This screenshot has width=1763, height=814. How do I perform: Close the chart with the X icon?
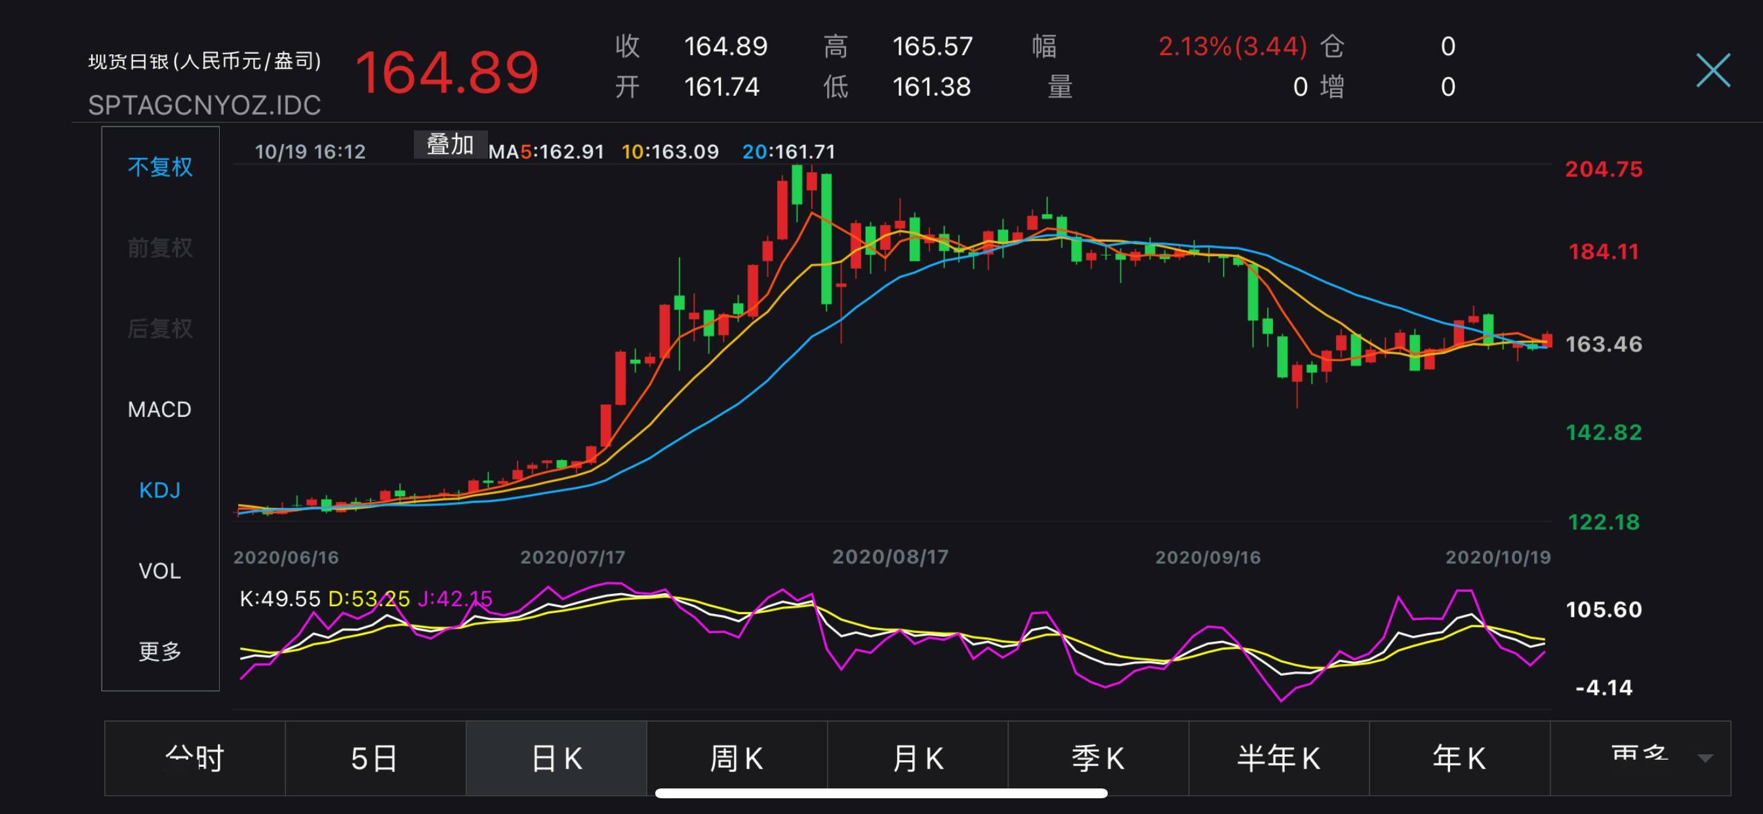click(1713, 71)
